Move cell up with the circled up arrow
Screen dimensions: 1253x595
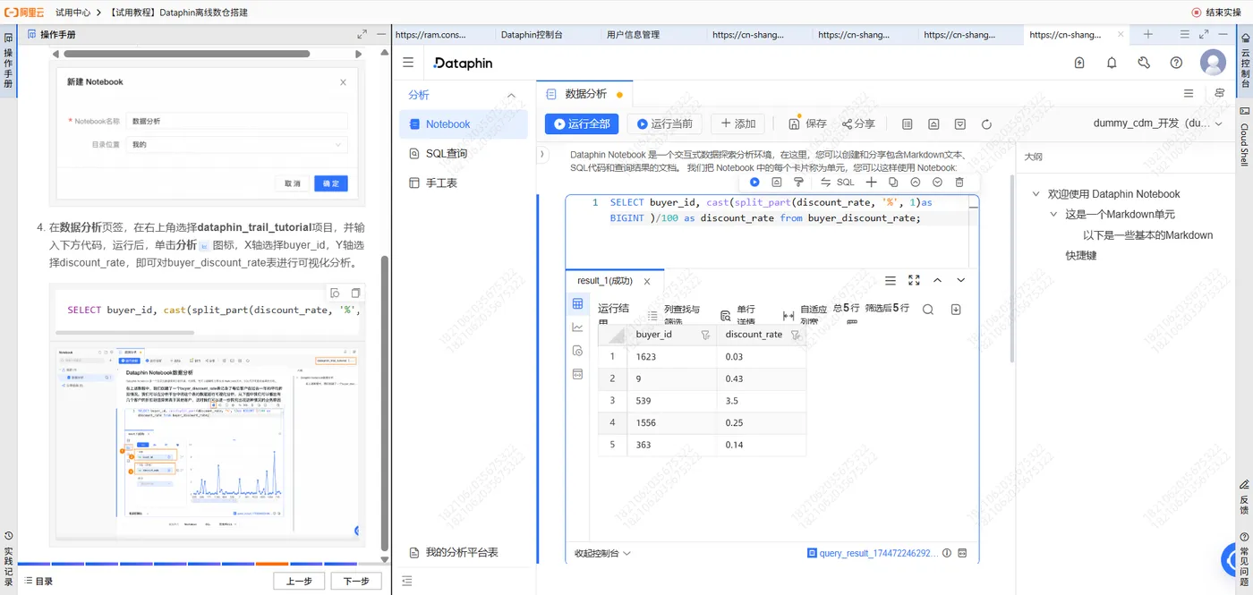(916, 182)
